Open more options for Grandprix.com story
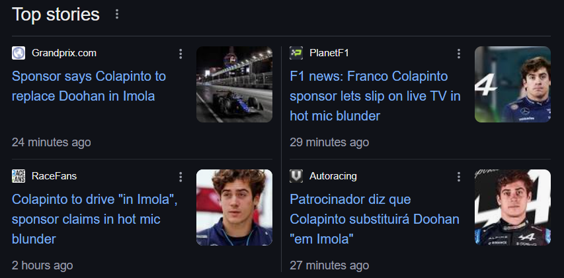This screenshot has width=564, height=278. click(181, 54)
